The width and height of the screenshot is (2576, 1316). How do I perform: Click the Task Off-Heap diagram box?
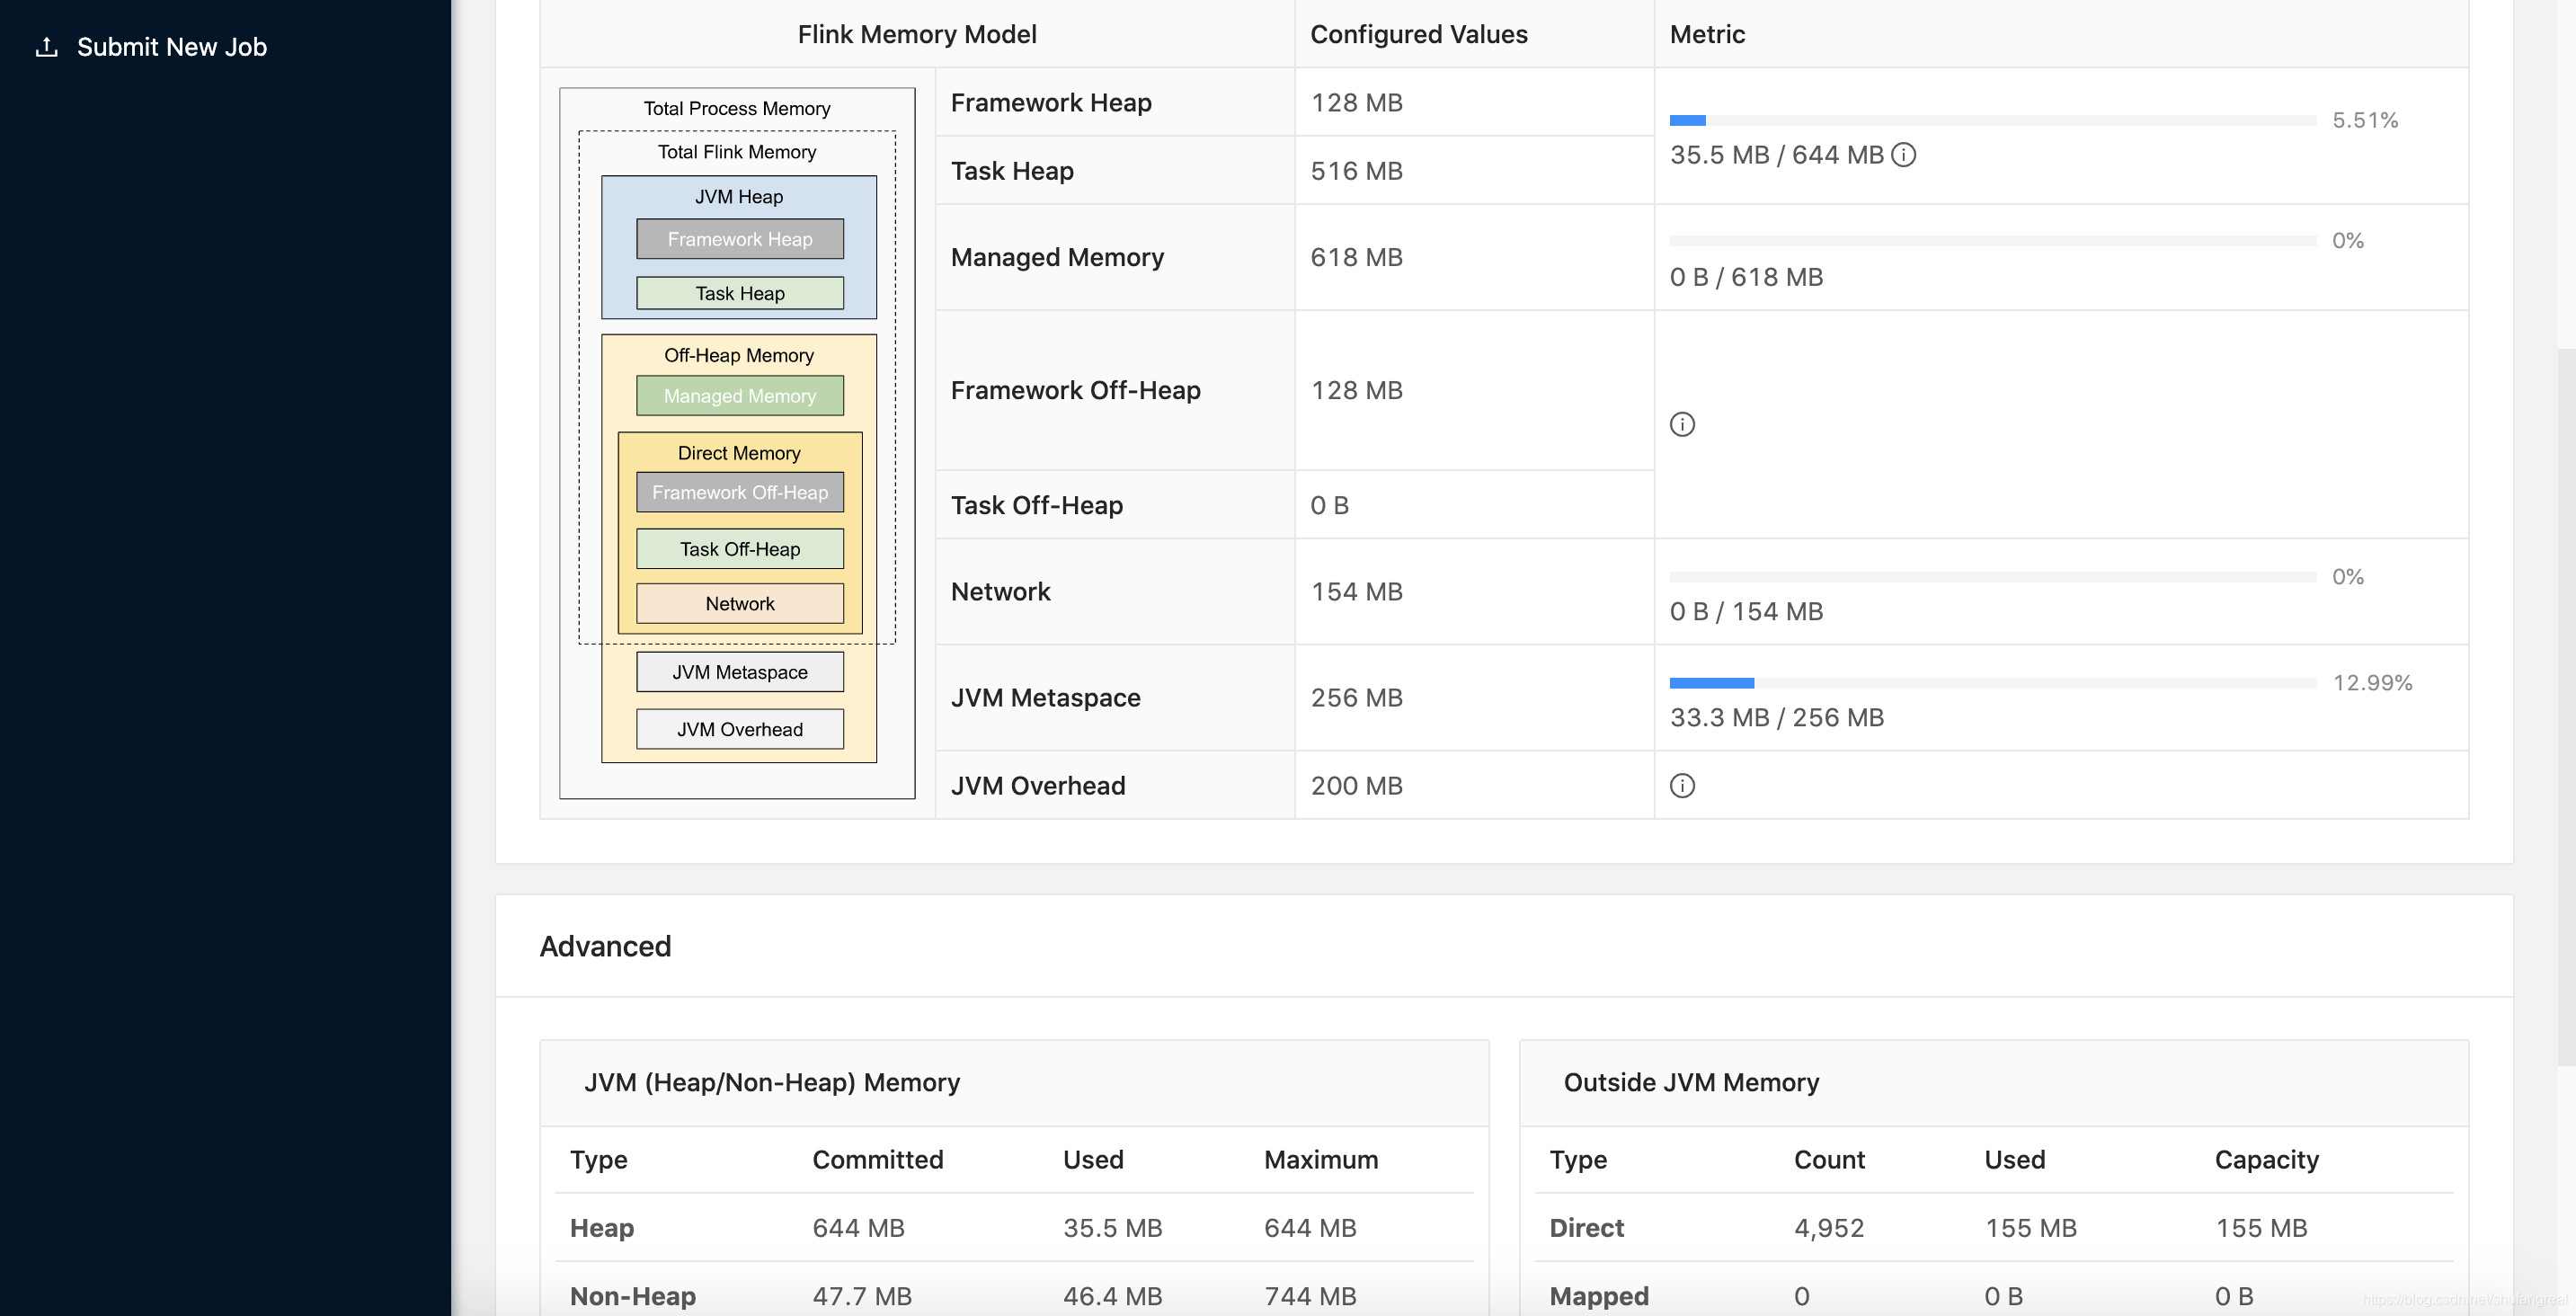[x=739, y=549]
